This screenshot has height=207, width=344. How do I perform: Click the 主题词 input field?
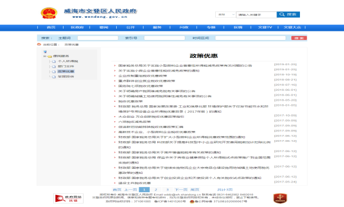click(x=98, y=38)
